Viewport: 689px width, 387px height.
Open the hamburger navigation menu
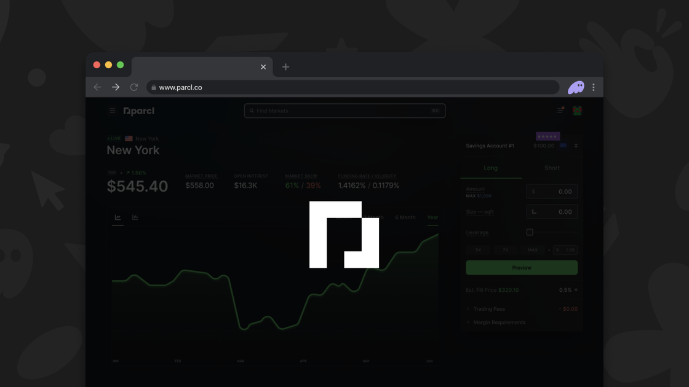click(113, 111)
